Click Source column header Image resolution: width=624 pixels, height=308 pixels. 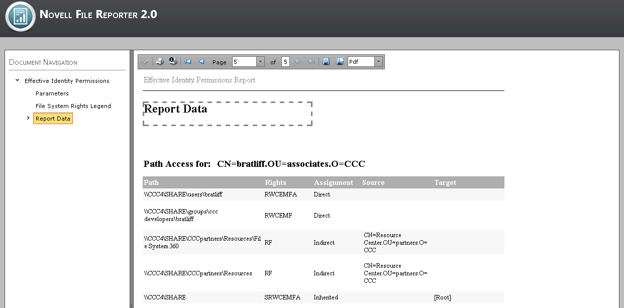[x=373, y=182]
